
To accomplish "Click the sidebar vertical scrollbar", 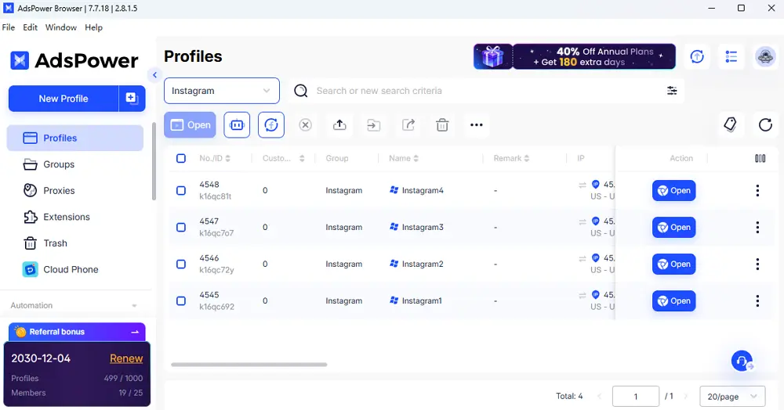I will [154, 161].
